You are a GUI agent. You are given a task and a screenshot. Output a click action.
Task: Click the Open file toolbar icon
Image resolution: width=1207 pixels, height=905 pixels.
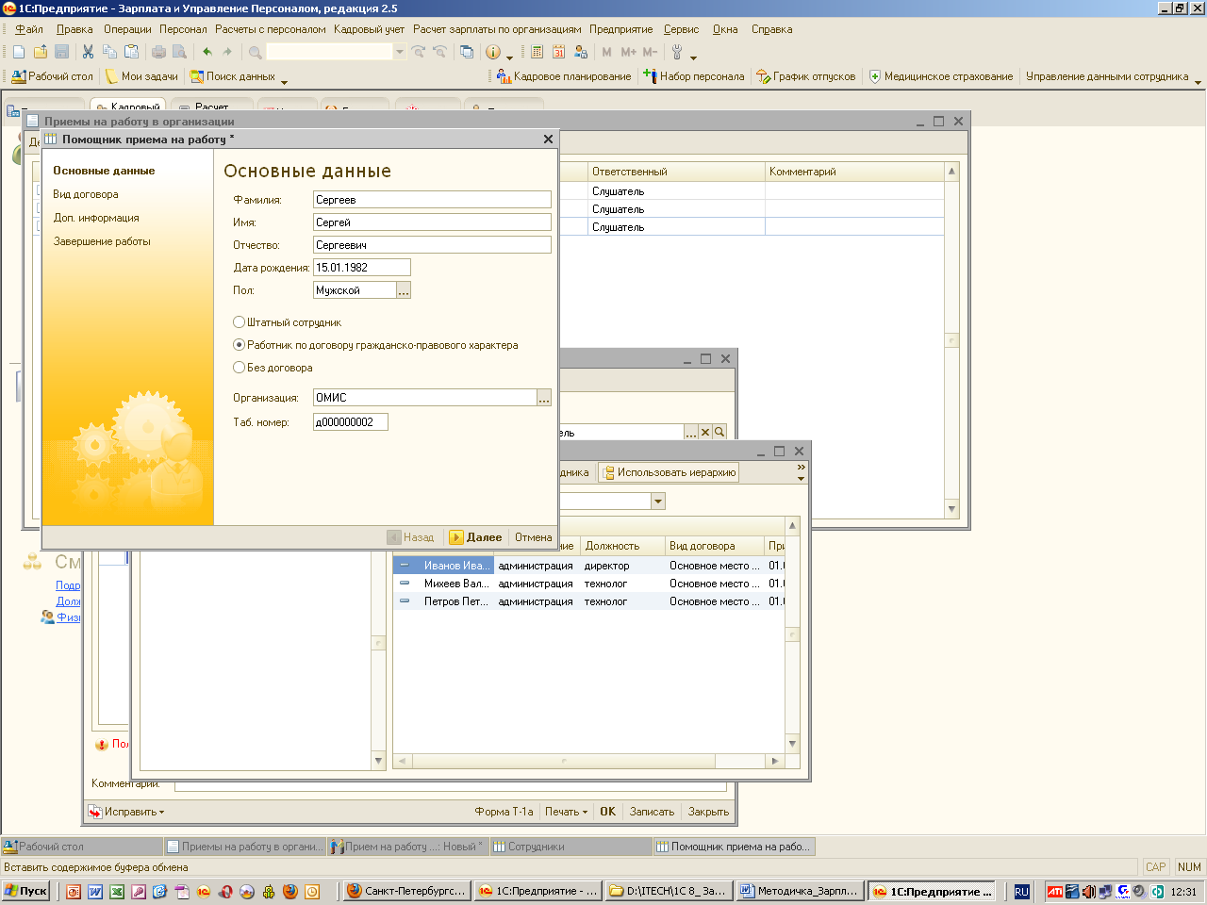(x=41, y=52)
